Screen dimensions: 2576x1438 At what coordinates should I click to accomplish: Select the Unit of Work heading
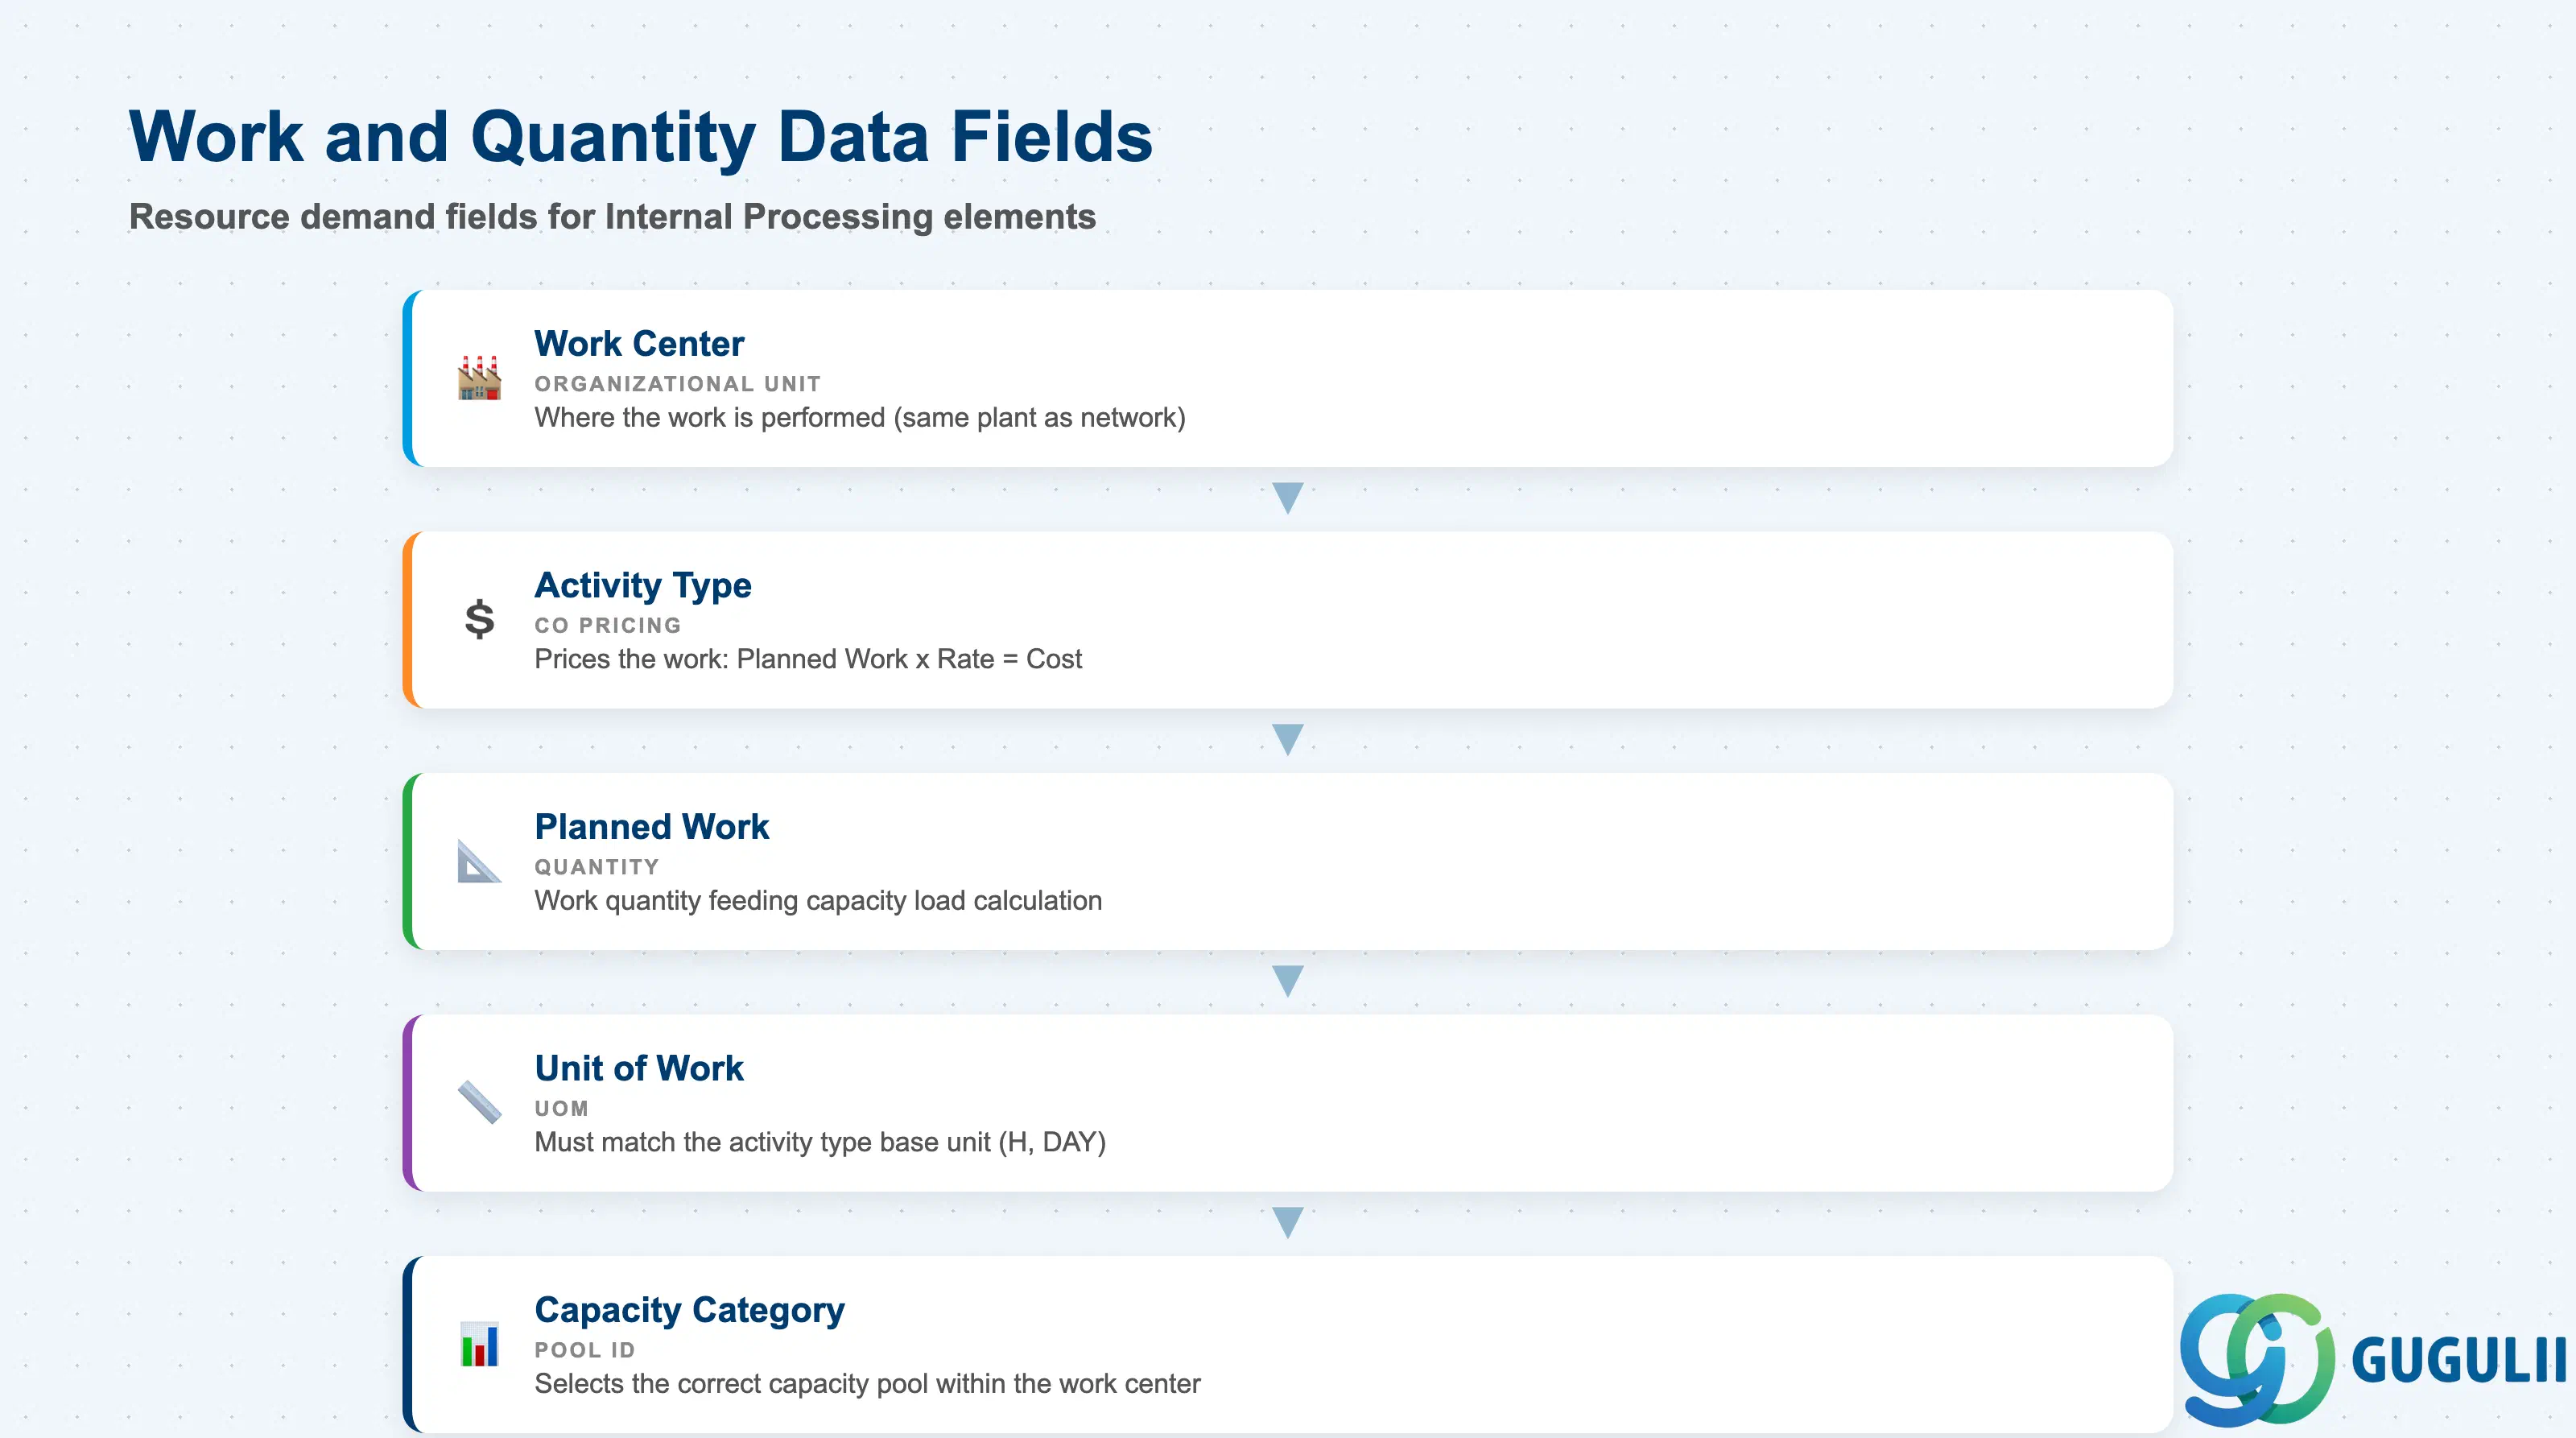[639, 1068]
